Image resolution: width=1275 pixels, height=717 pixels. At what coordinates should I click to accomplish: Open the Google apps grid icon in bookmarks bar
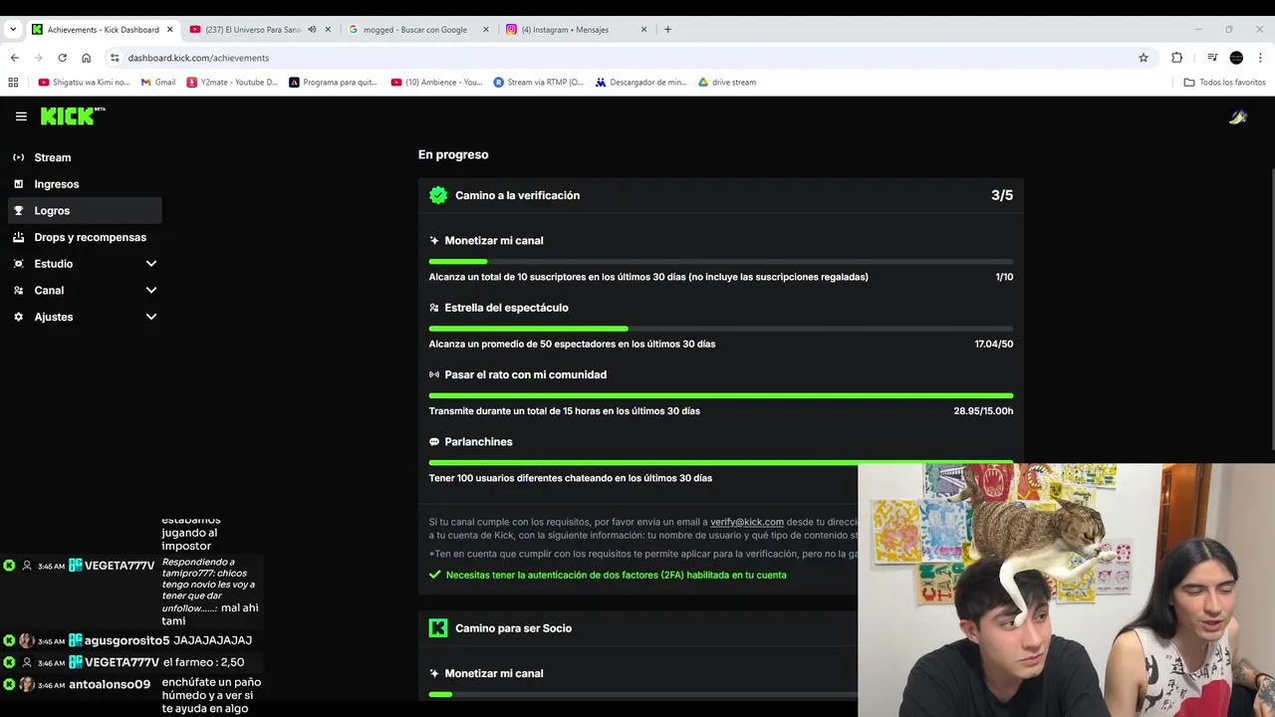(x=13, y=83)
